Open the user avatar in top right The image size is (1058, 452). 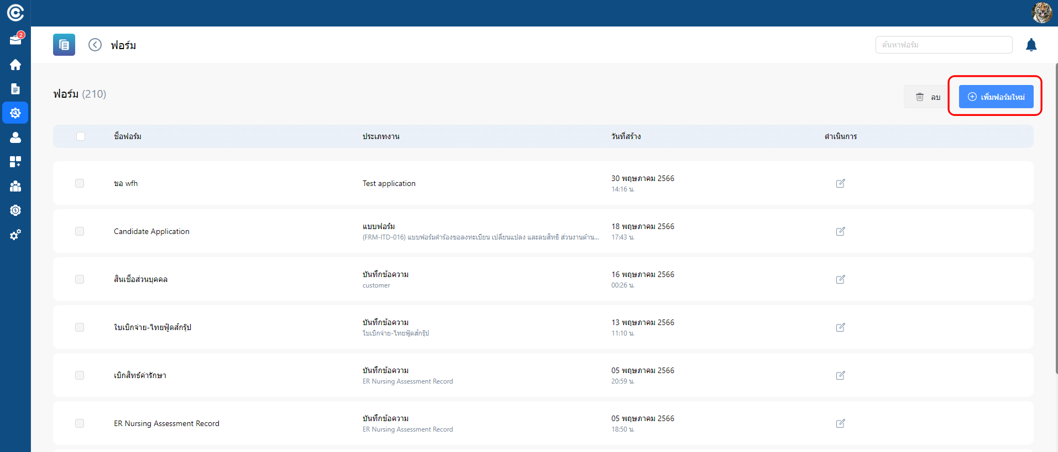pyautogui.click(x=1041, y=13)
